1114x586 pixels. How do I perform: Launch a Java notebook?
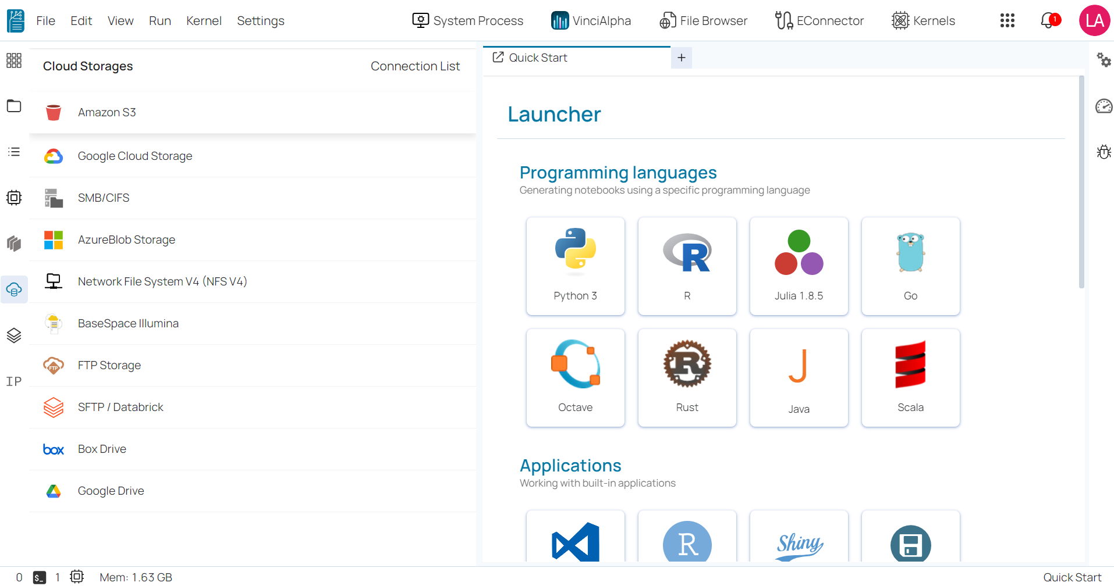click(799, 378)
